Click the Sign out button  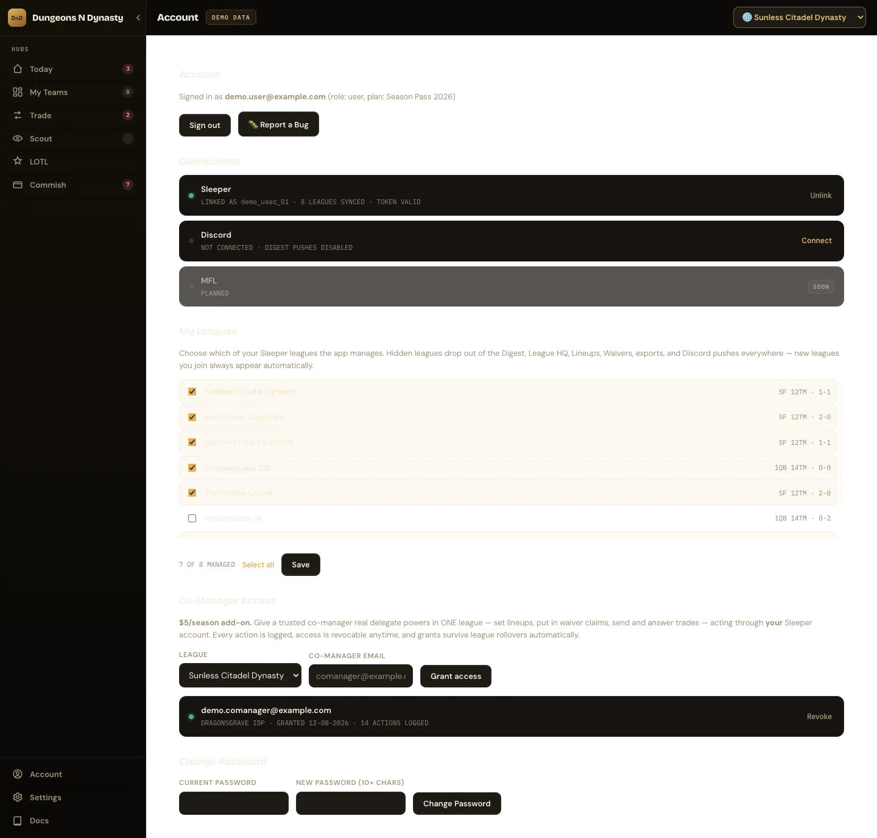[205, 125]
